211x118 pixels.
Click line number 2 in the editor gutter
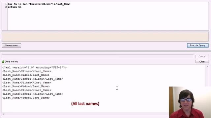6,7
